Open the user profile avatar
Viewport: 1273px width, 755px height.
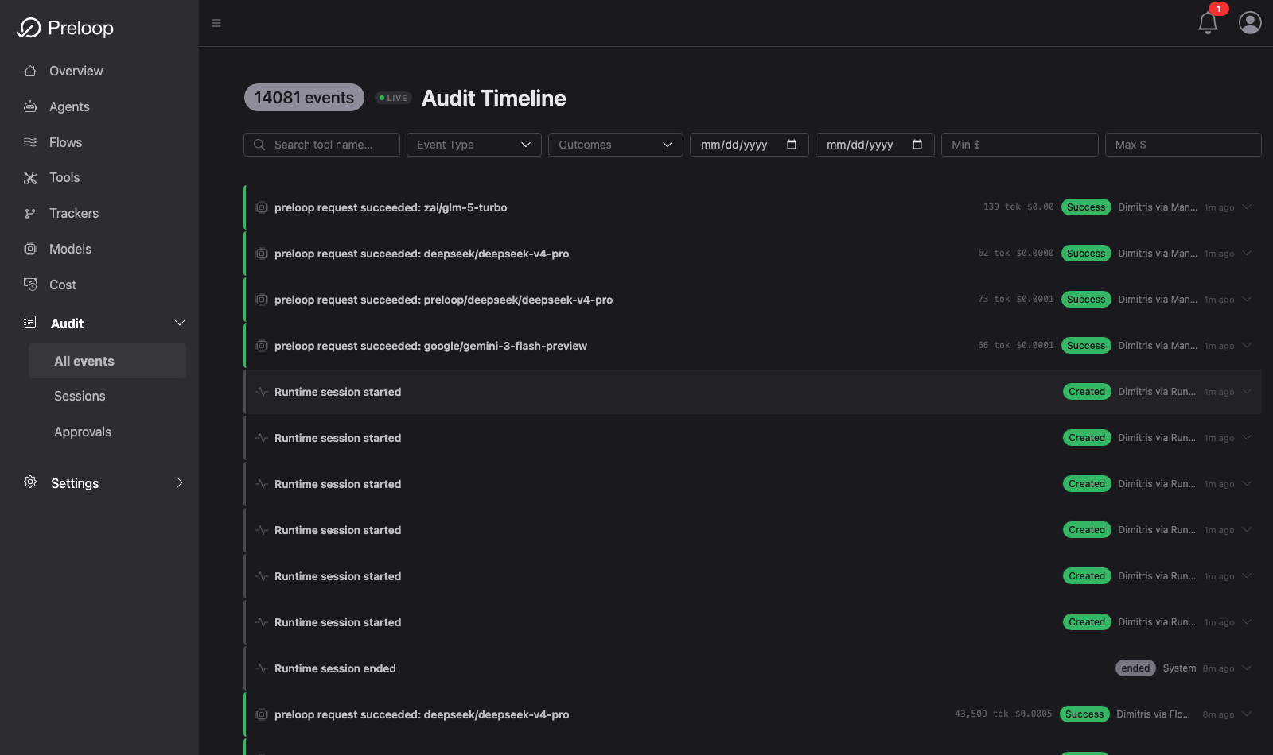click(x=1250, y=22)
